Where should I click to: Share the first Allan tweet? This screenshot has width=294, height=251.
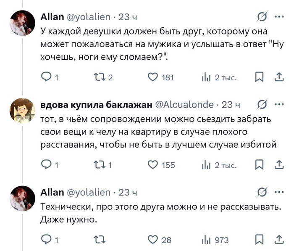[x=278, y=77]
